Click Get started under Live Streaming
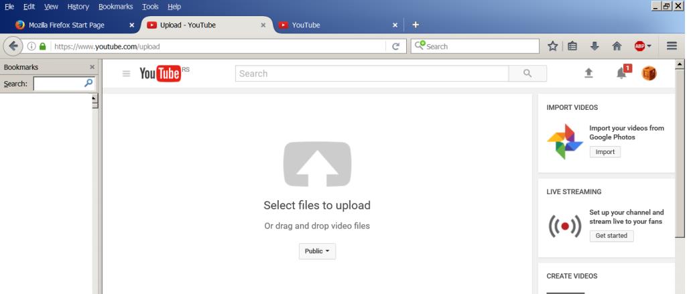This screenshot has height=294, width=691. [611, 236]
